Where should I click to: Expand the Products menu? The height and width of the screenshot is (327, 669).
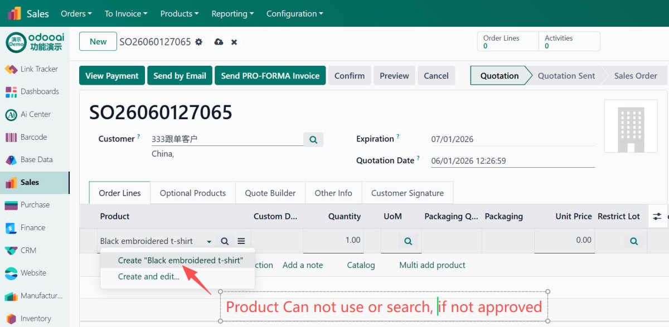(180, 13)
